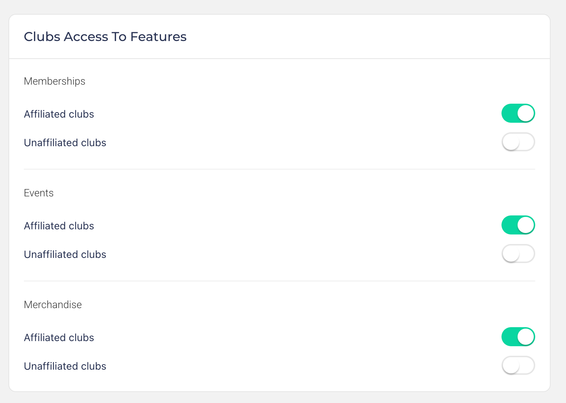
Task: Click the grey knob on Merchandise Unaffiliated switch
Action: [511, 365]
